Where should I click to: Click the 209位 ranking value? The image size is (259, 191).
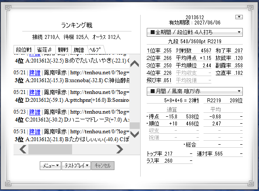[236, 100]
